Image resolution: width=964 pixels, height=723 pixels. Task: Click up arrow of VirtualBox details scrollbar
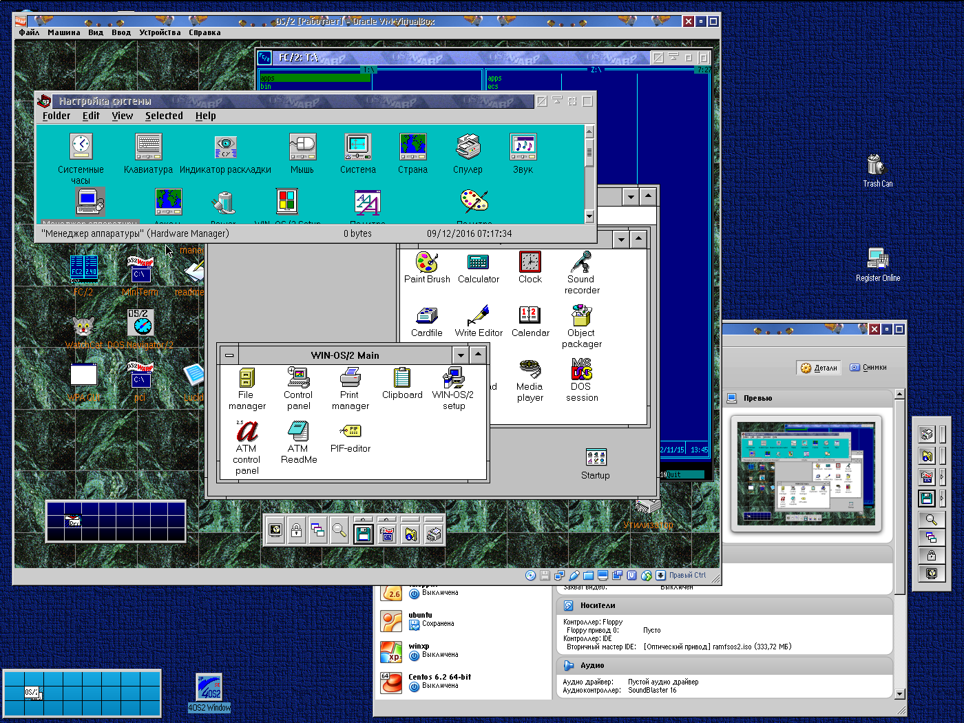pos(899,394)
